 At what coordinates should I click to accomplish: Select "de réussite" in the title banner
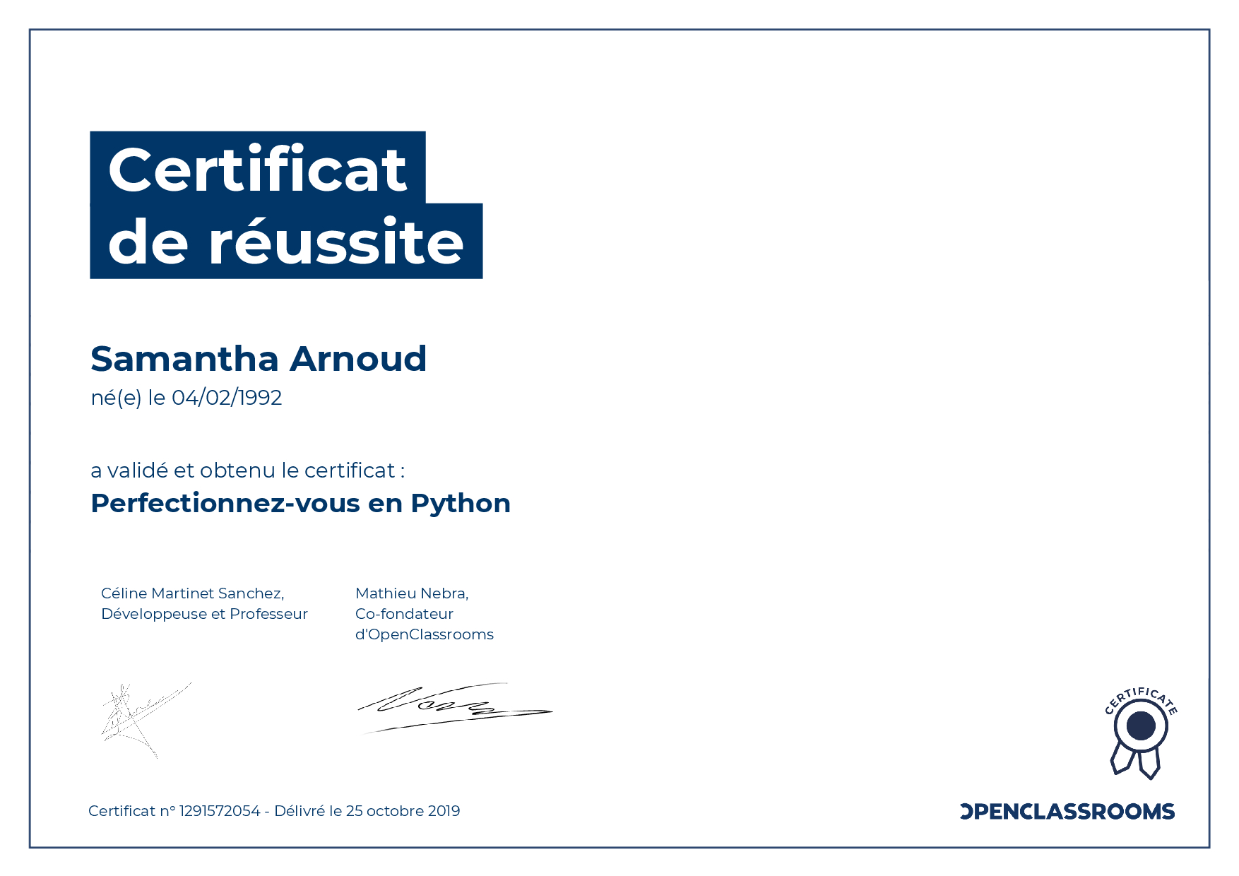point(285,242)
